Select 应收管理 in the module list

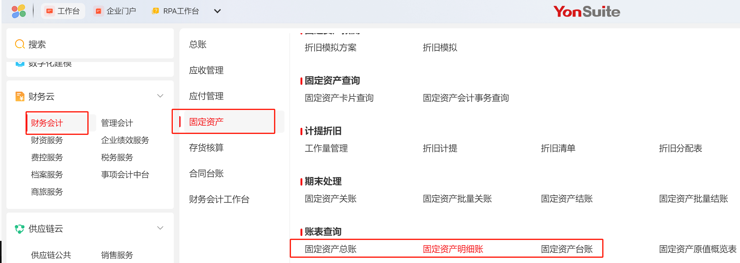tap(206, 70)
